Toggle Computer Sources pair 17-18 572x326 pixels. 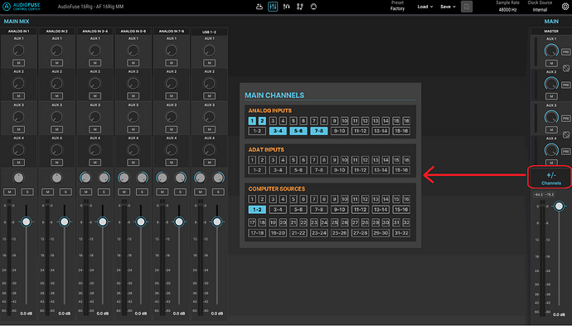pyautogui.click(x=257, y=233)
